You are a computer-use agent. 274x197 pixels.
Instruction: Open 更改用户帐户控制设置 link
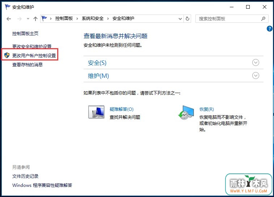coord(34,55)
